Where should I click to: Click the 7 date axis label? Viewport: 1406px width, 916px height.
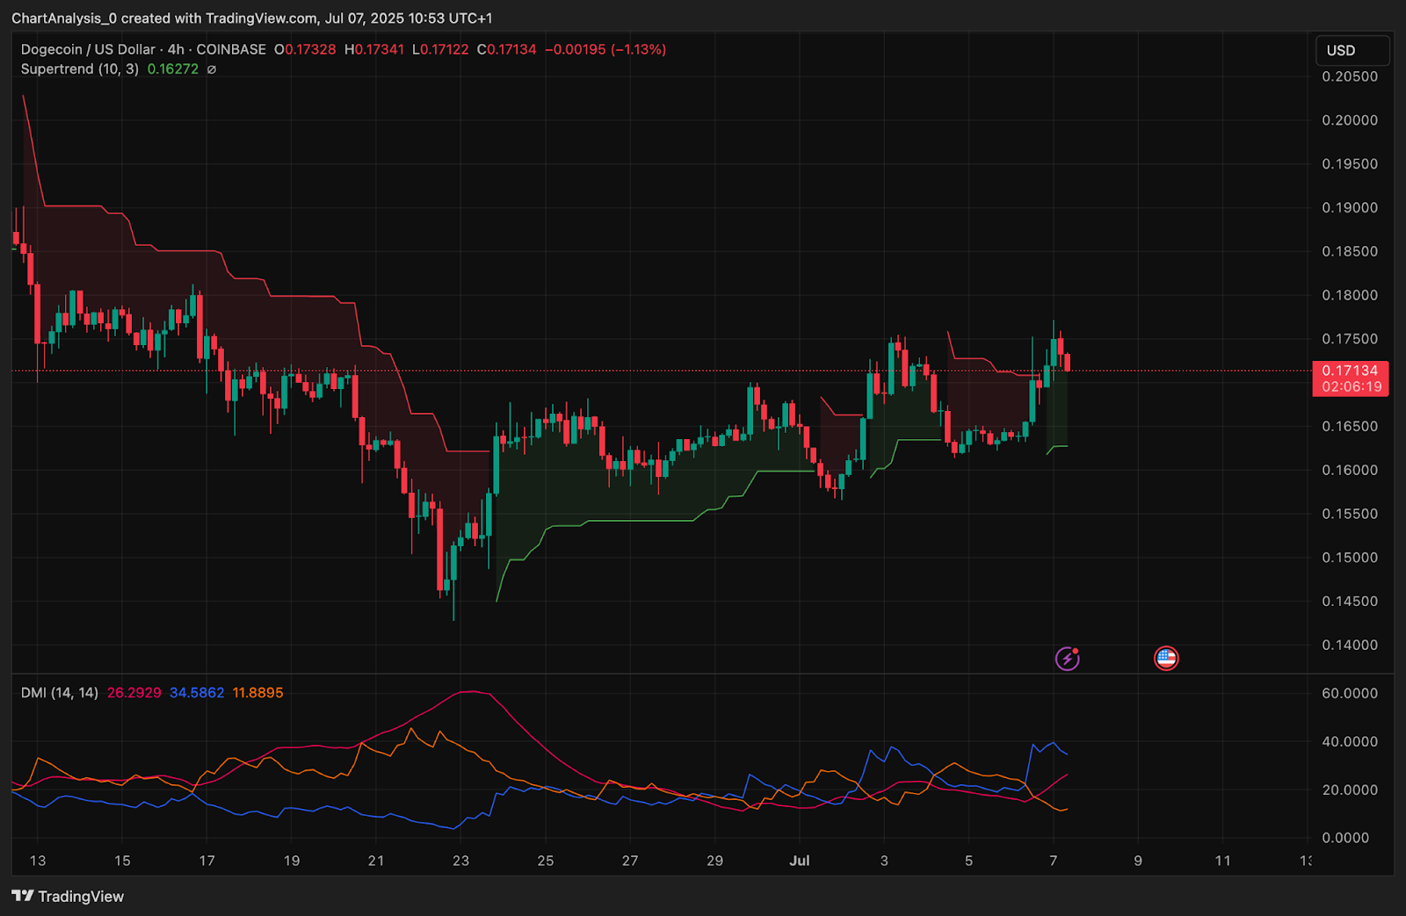(1053, 861)
